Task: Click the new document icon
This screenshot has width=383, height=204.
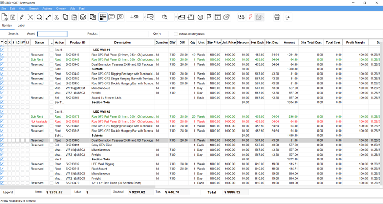Action: coord(4,17)
